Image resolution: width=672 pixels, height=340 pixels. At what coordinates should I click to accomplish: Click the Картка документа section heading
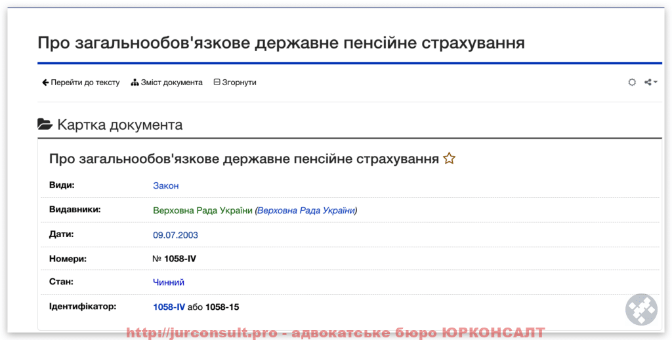click(x=119, y=124)
